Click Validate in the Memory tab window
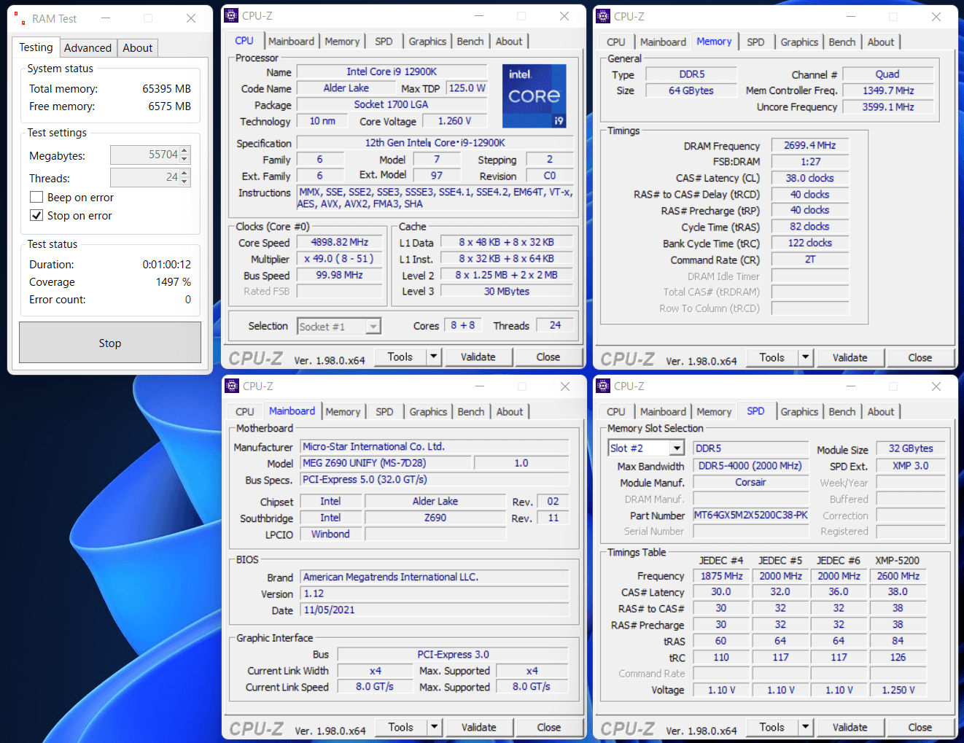 [x=850, y=357]
